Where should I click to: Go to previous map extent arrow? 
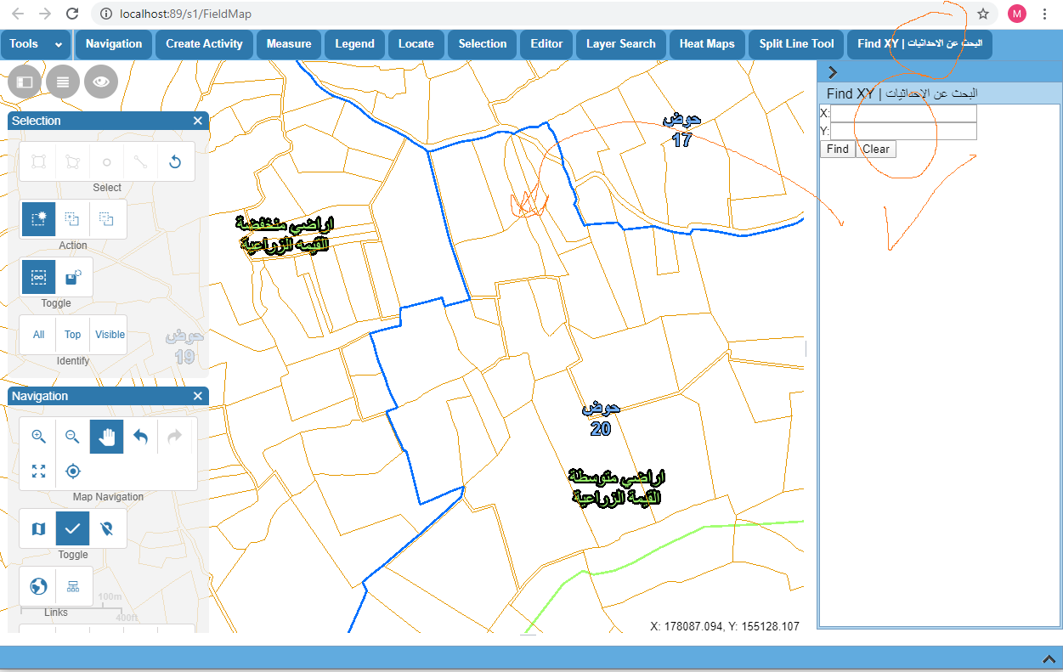(141, 437)
